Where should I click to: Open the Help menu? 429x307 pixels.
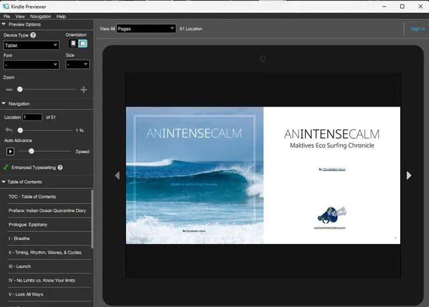(x=61, y=16)
